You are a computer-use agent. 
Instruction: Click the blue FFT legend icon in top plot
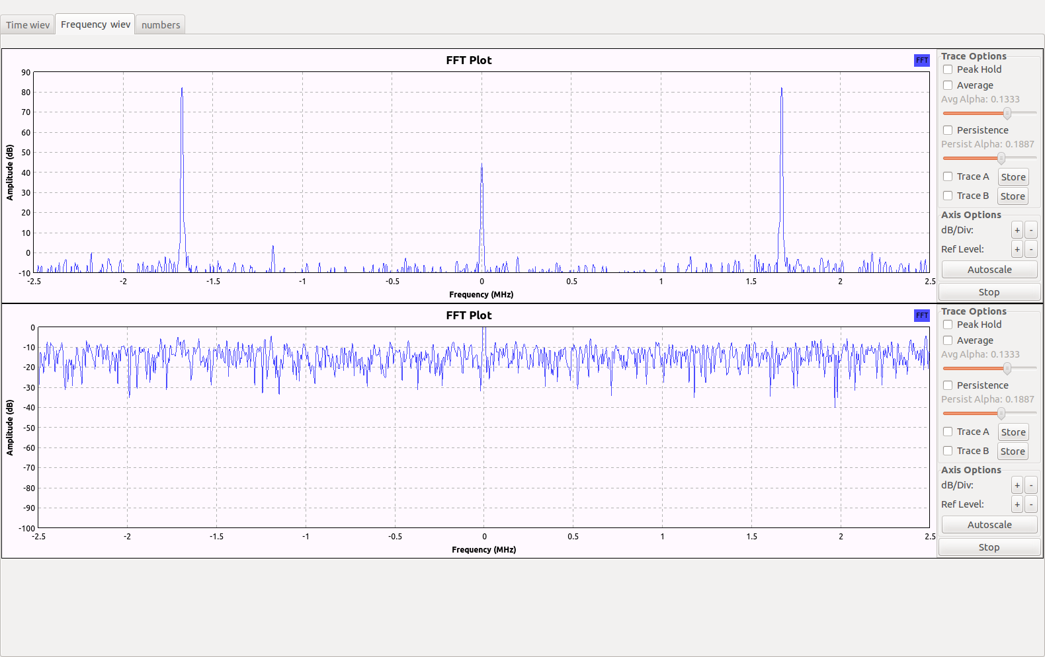pyautogui.click(x=921, y=60)
